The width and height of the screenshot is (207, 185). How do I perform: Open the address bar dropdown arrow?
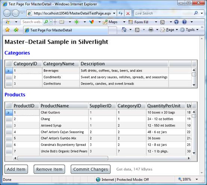pyautogui.click(x=114, y=13)
